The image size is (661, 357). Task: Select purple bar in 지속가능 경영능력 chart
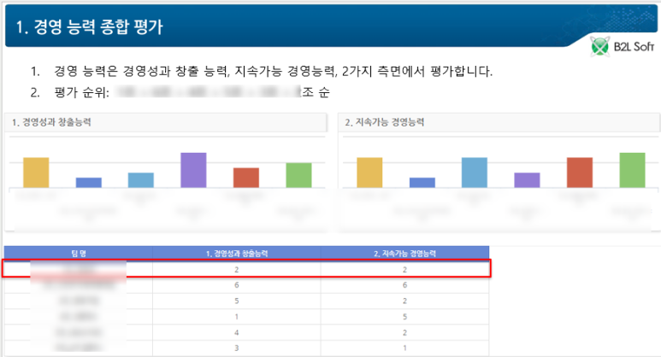tap(527, 179)
